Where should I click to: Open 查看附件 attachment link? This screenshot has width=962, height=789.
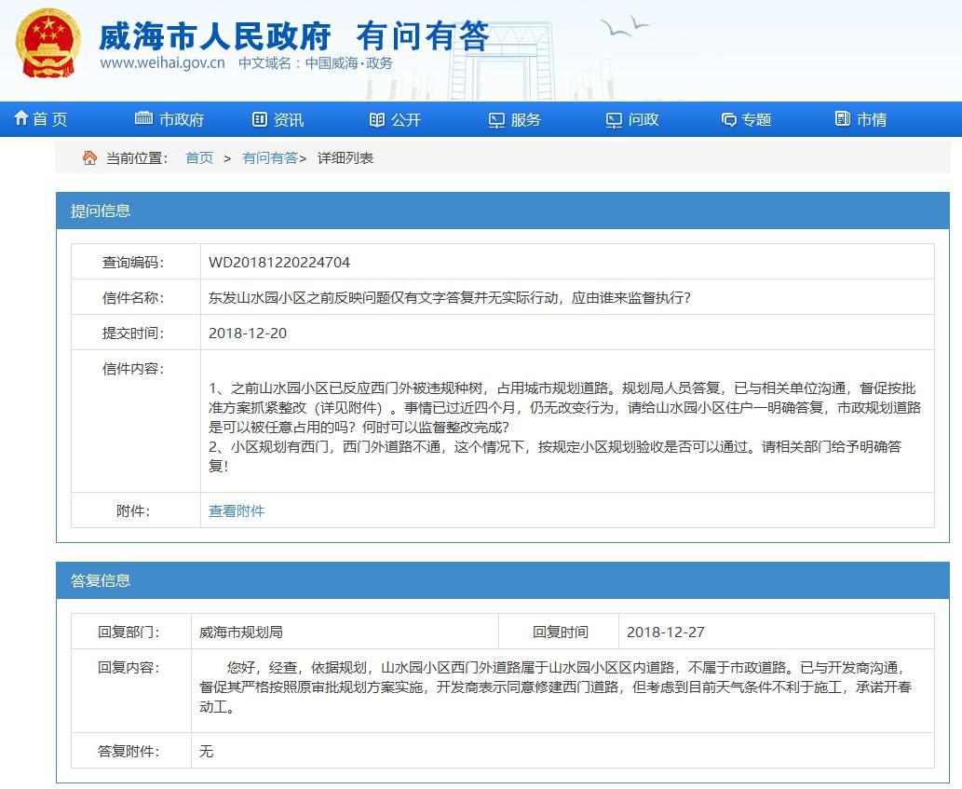[x=237, y=510]
